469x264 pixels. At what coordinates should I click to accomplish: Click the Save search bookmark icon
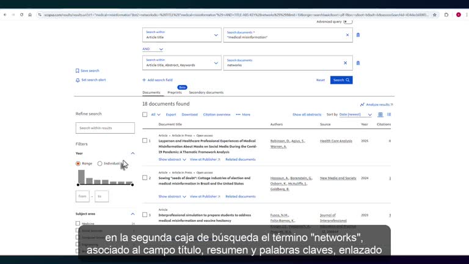[x=78, y=71]
